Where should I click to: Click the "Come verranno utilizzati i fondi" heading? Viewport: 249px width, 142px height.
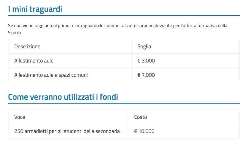tap(63, 97)
